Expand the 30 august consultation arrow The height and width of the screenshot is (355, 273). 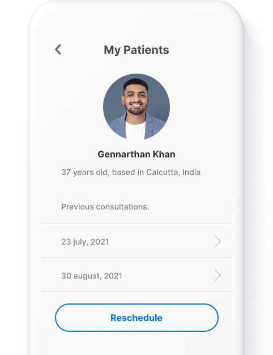(x=217, y=275)
